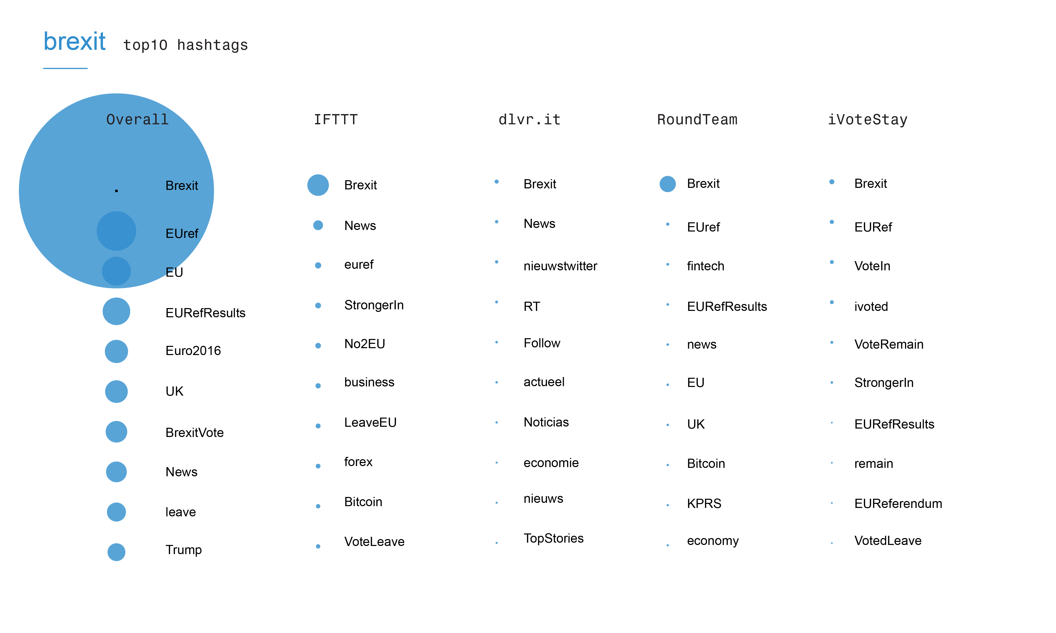1056x633 pixels.
Task: Click the fintech hashtag under RoundTeam
Action: pos(706,266)
